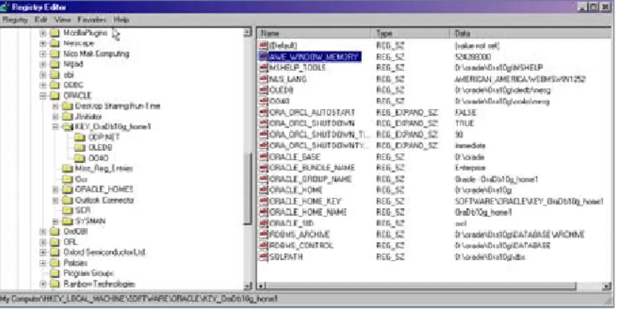Open the View menu
The image size is (617, 309).
click(62, 19)
